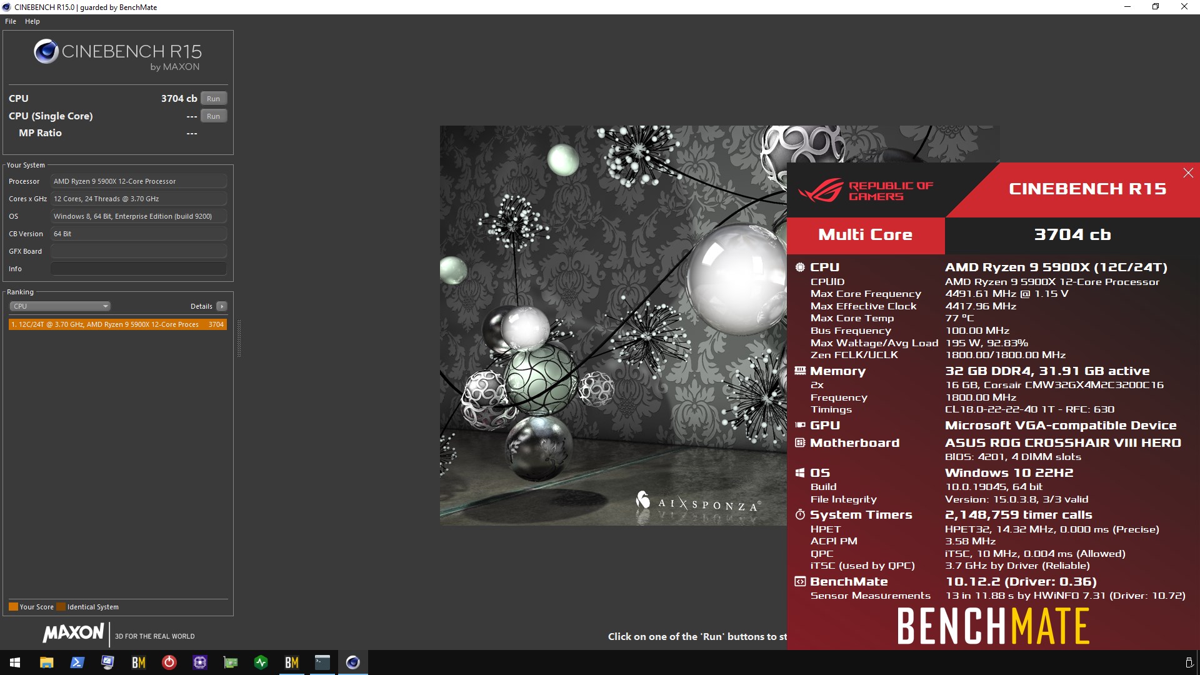This screenshot has height=675, width=1200.
Task: Click the CPU section icon in BenchMate
Action: (x=800, y=267)
